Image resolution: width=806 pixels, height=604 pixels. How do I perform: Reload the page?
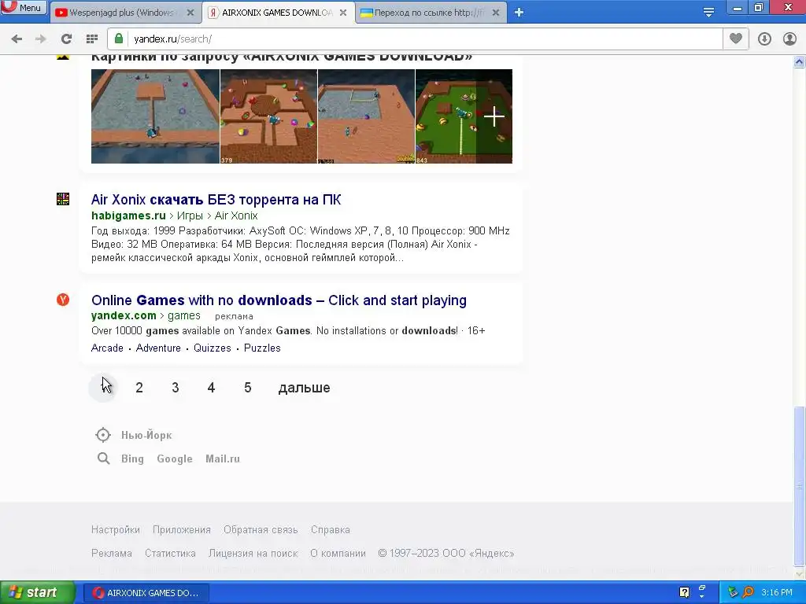pyautogui.click(x=66, y=39)
